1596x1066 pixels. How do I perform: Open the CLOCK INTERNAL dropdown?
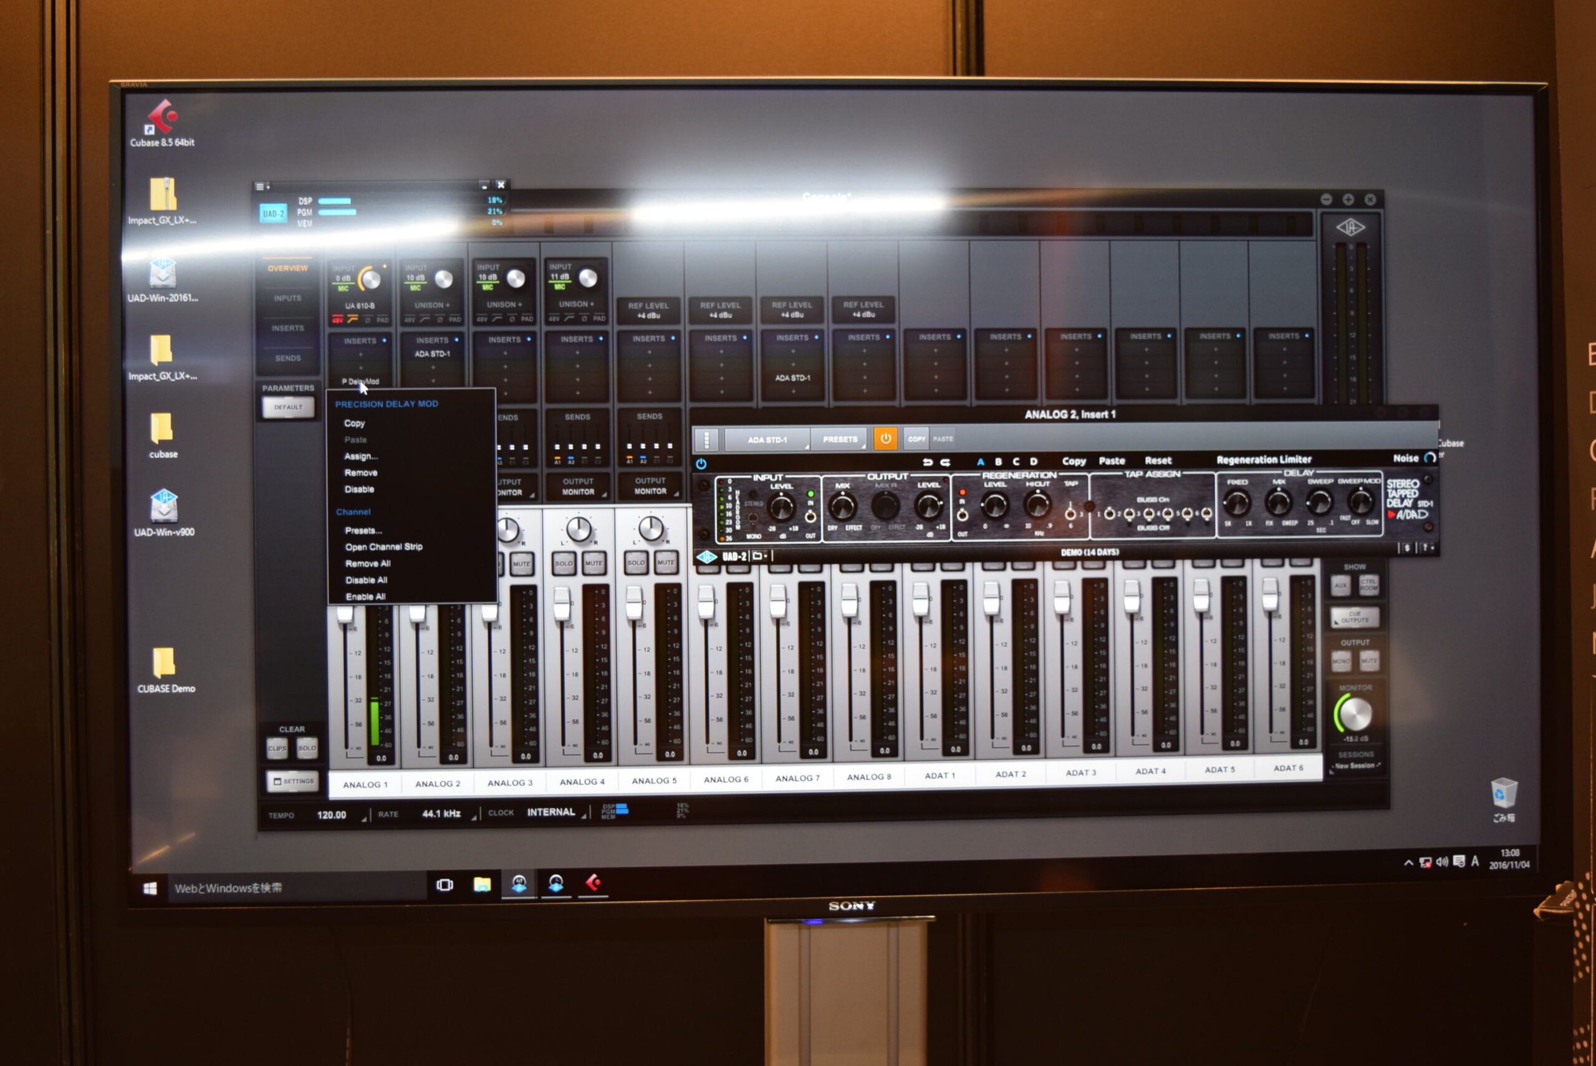(x=552, y=812)
